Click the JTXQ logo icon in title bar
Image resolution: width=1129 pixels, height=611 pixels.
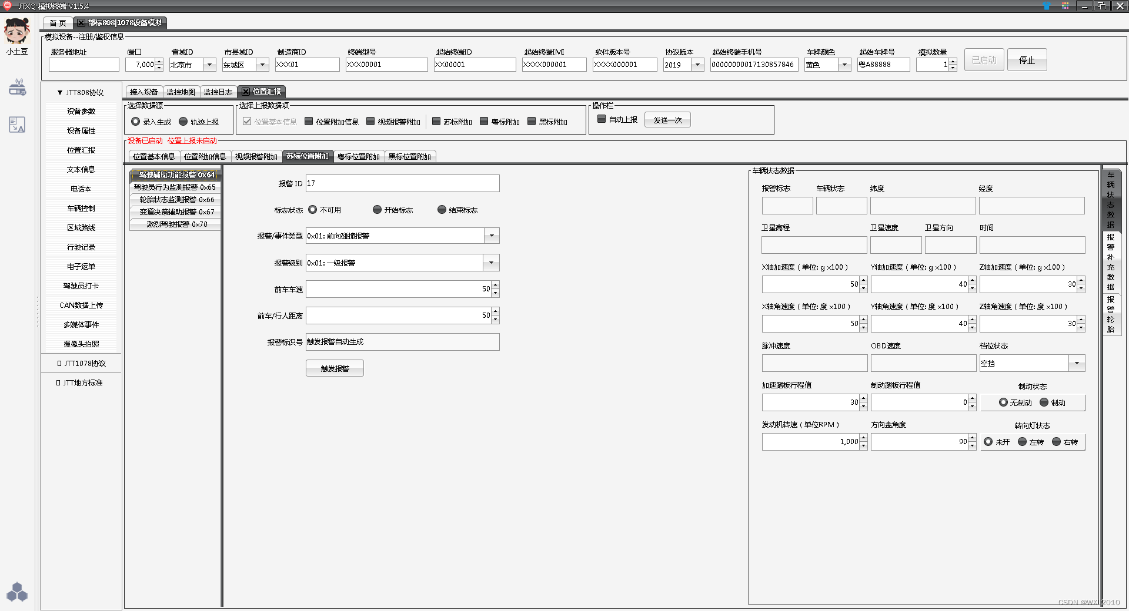[6, 6]
